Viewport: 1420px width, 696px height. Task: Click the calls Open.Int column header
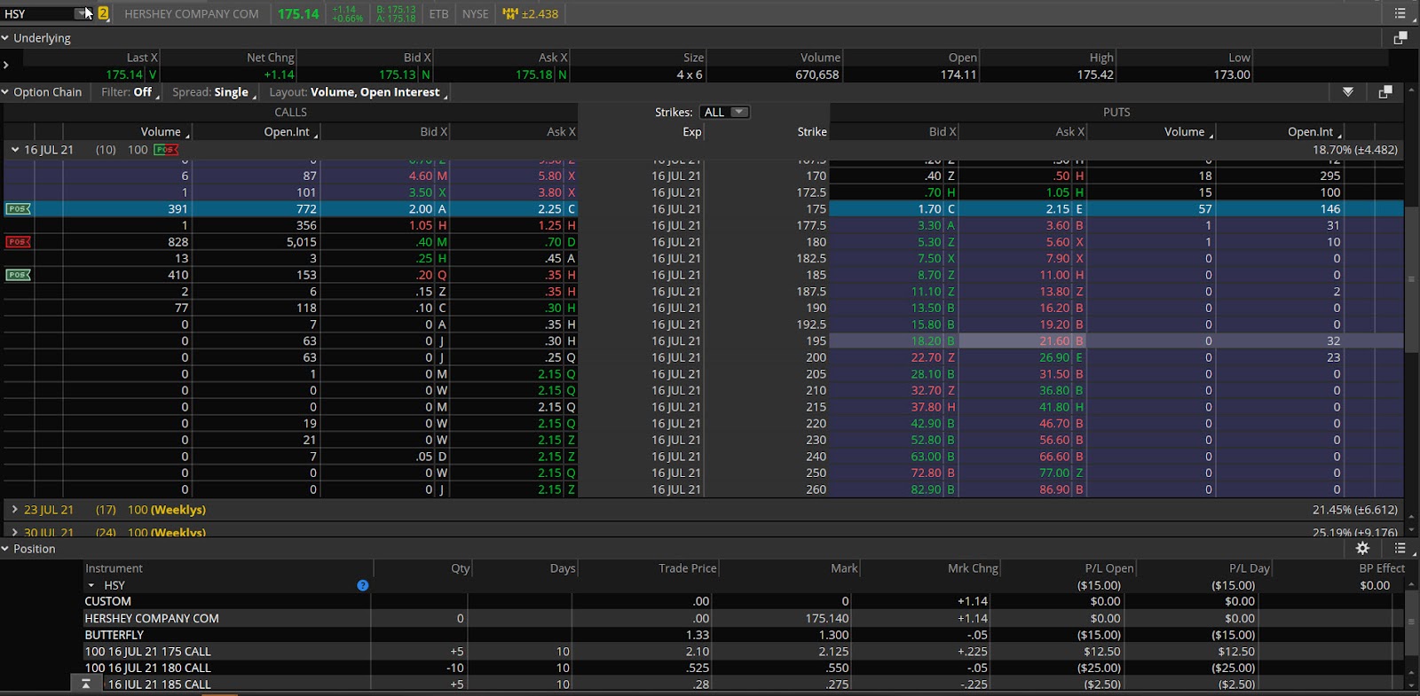click(291, 132)
